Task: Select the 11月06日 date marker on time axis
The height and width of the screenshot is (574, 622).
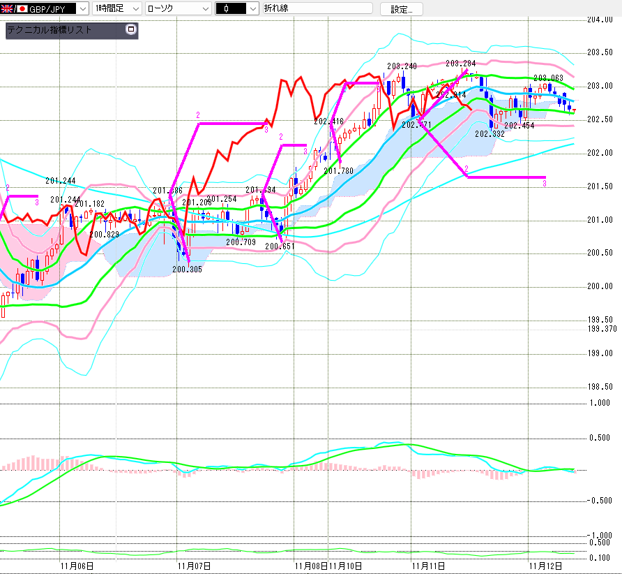Action: pos(77,566)
